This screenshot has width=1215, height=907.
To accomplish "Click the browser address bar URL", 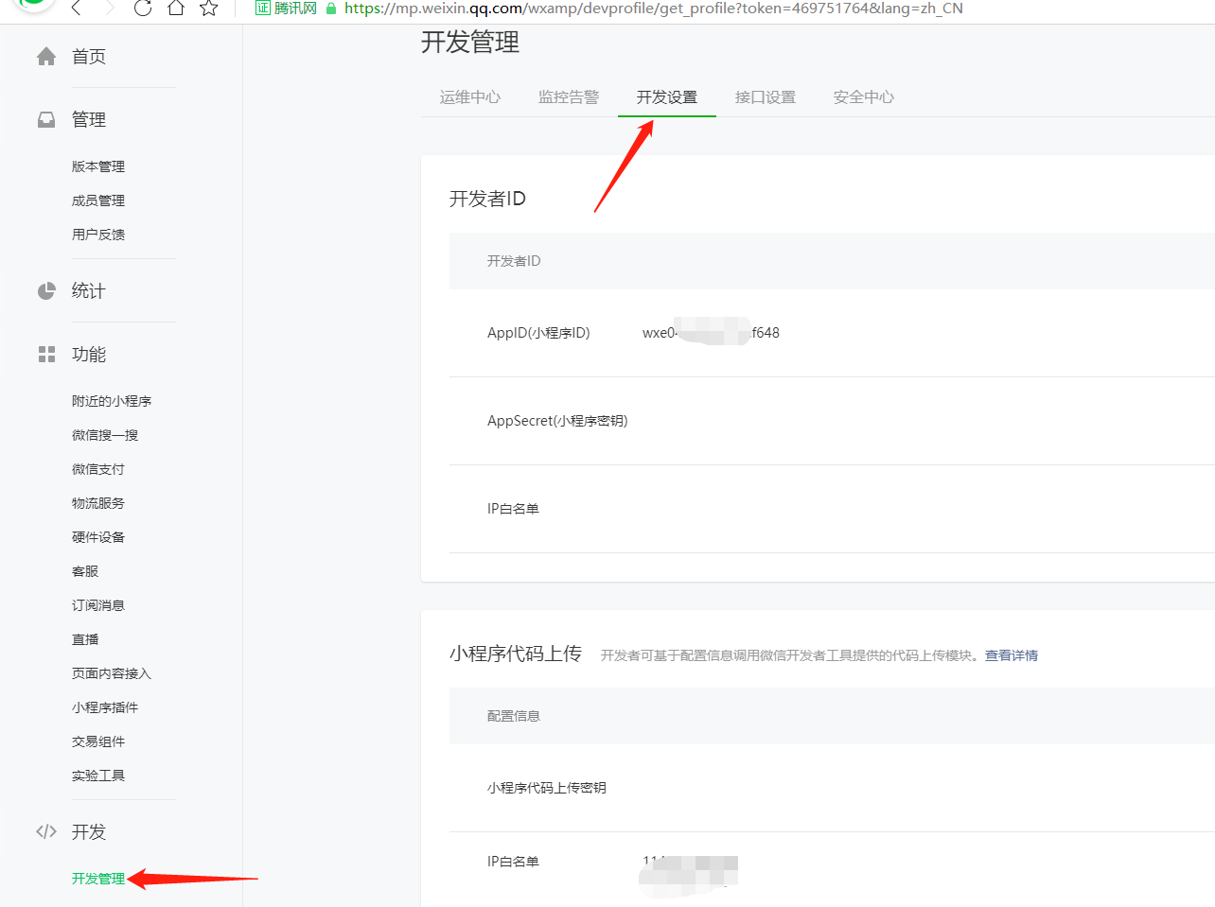I will coord(654,9).
